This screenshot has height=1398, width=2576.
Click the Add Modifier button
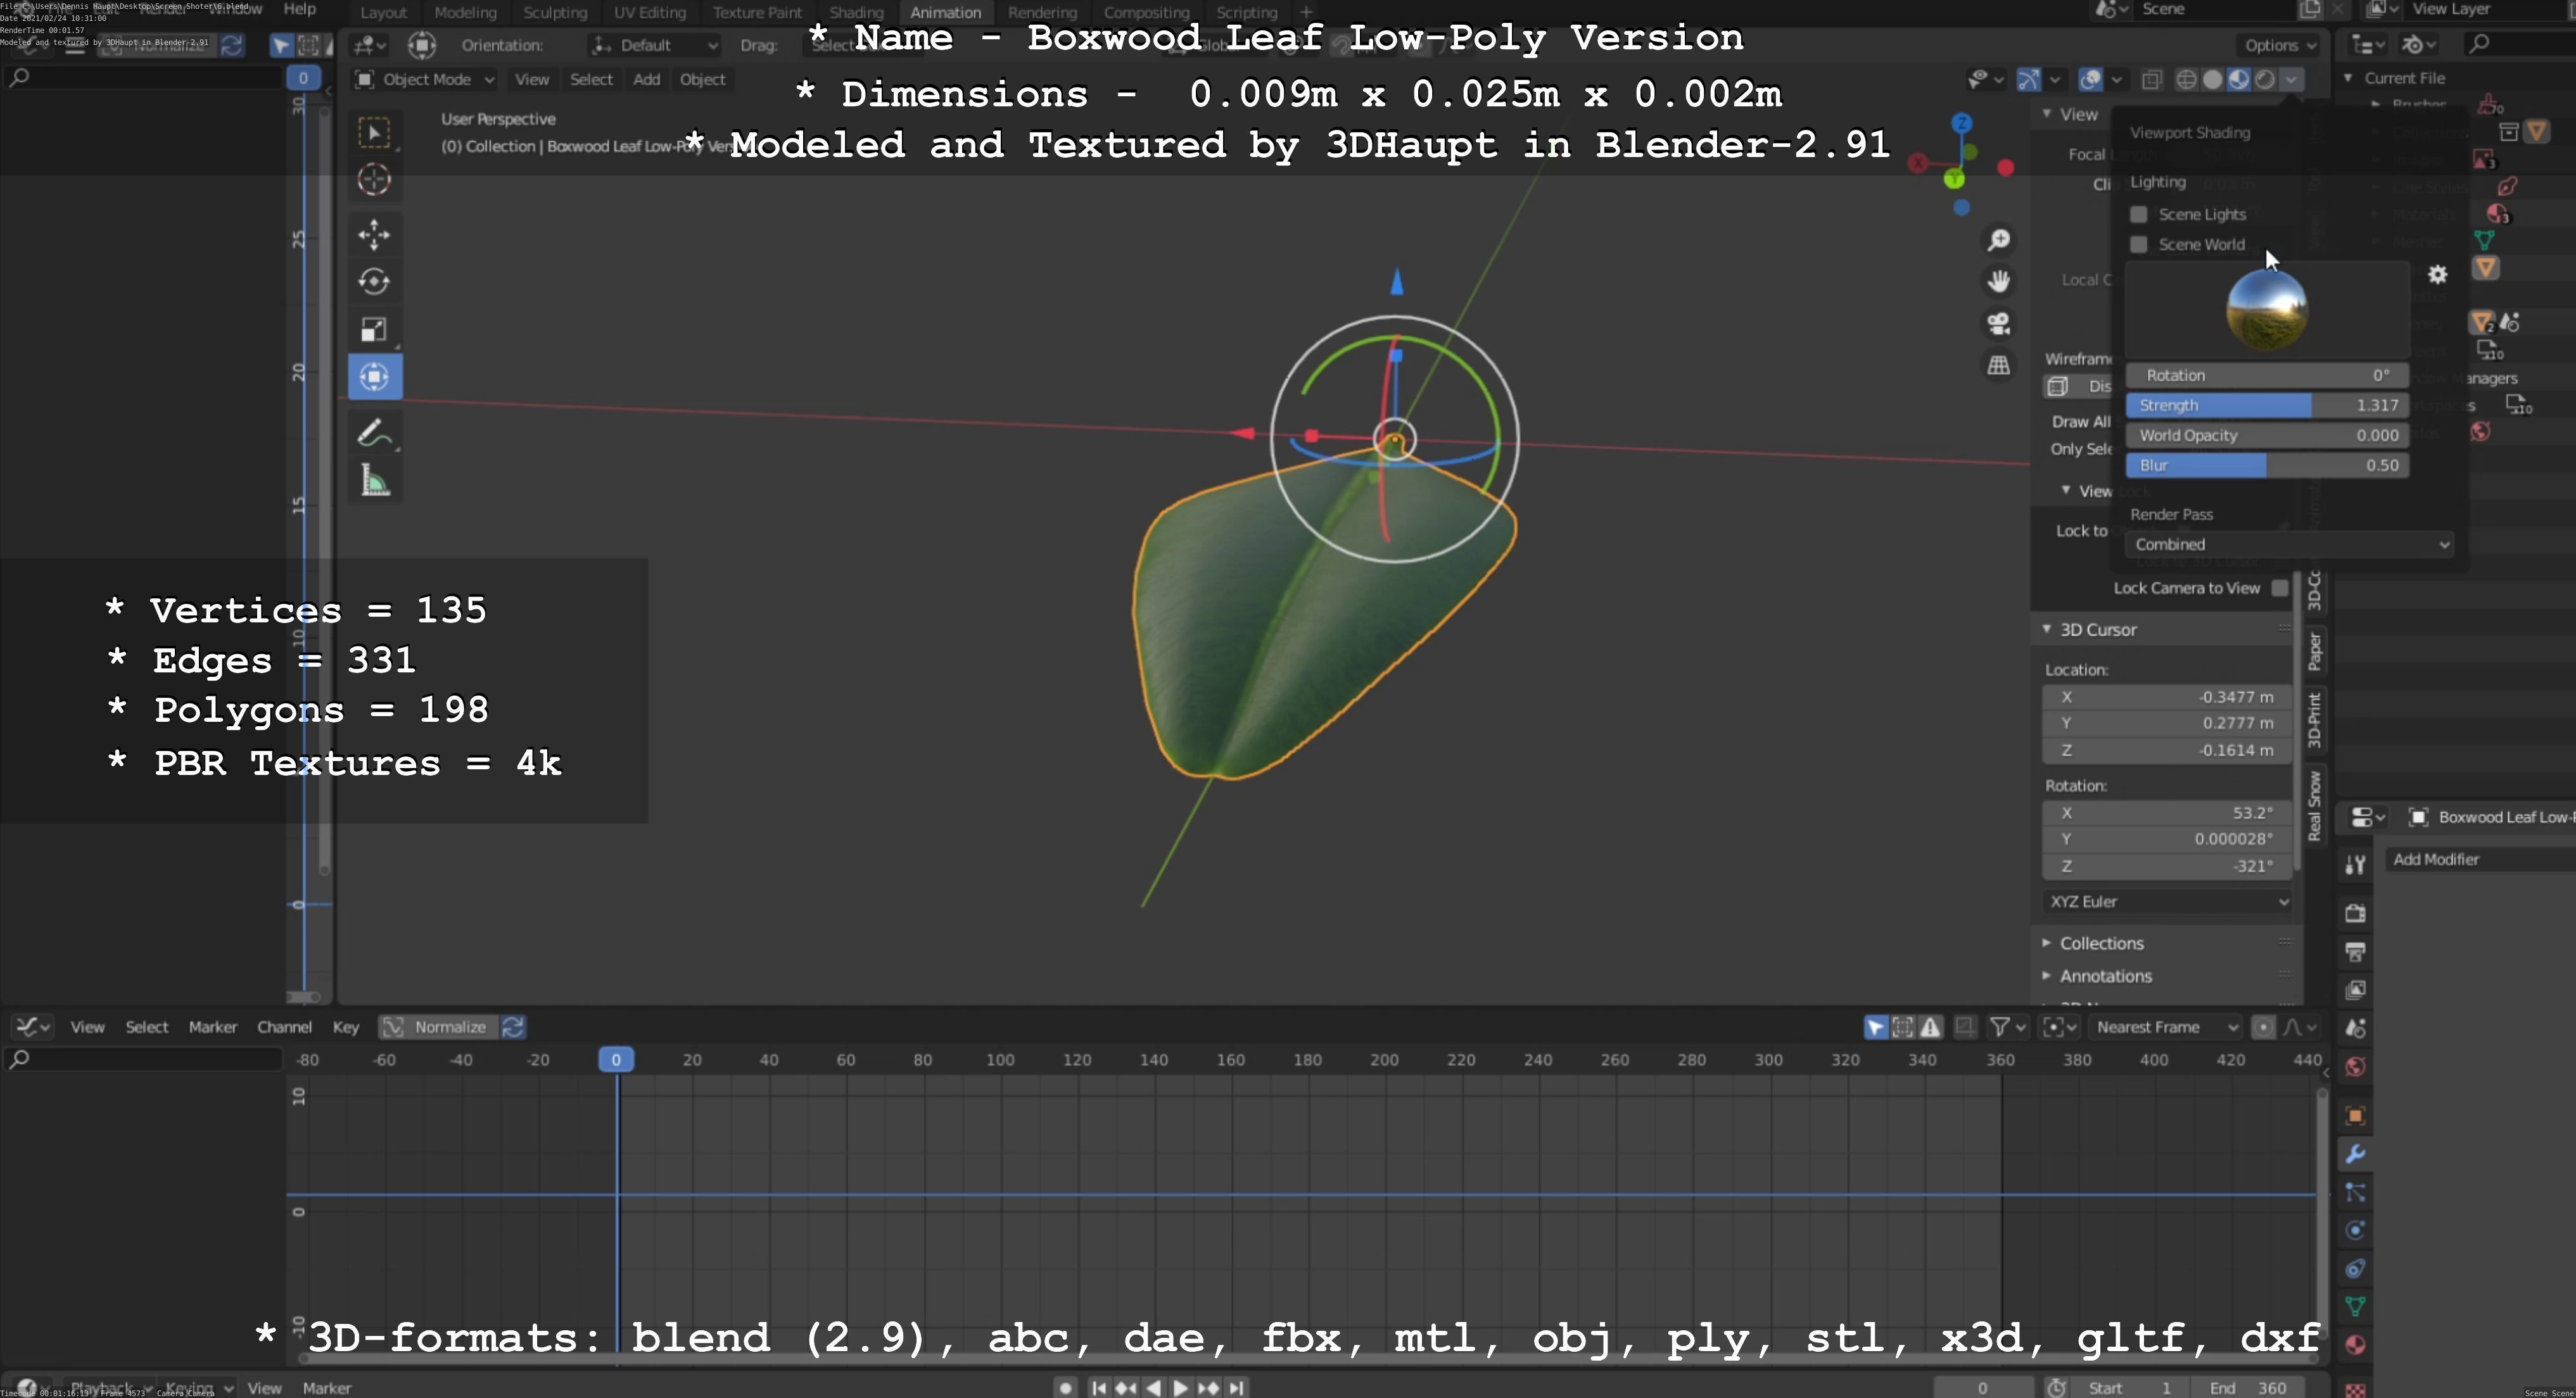2480,859
